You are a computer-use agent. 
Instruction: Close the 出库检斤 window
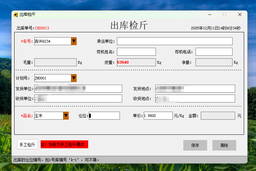240,14
